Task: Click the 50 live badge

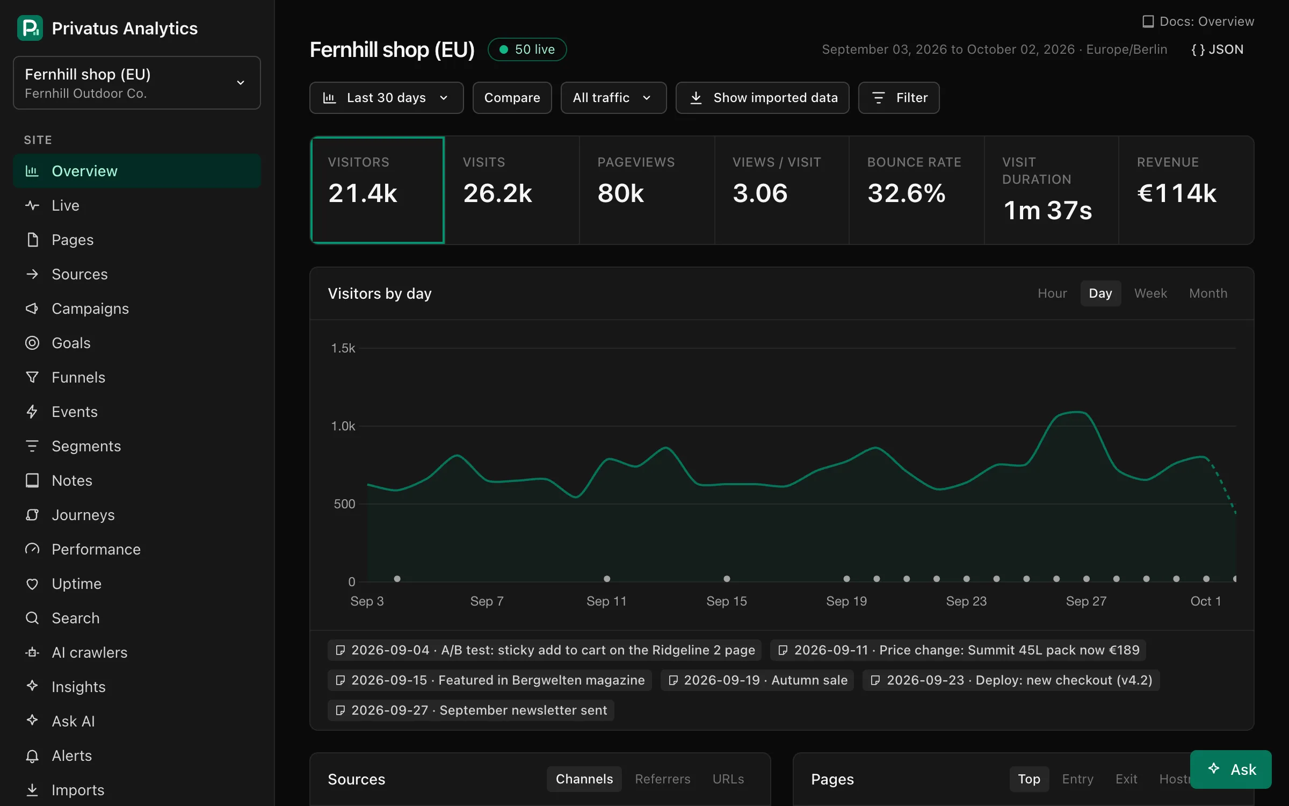Action: point(527,49)
